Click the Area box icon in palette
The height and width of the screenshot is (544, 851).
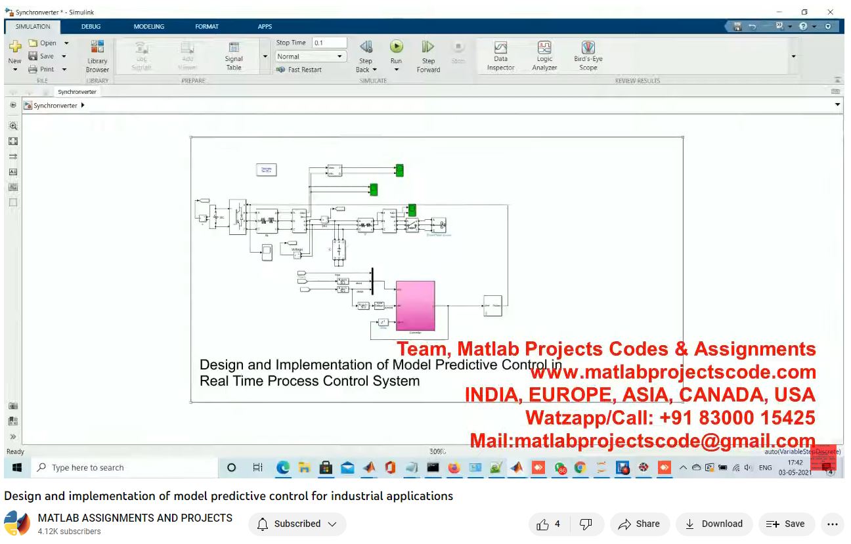click(12, 203)
